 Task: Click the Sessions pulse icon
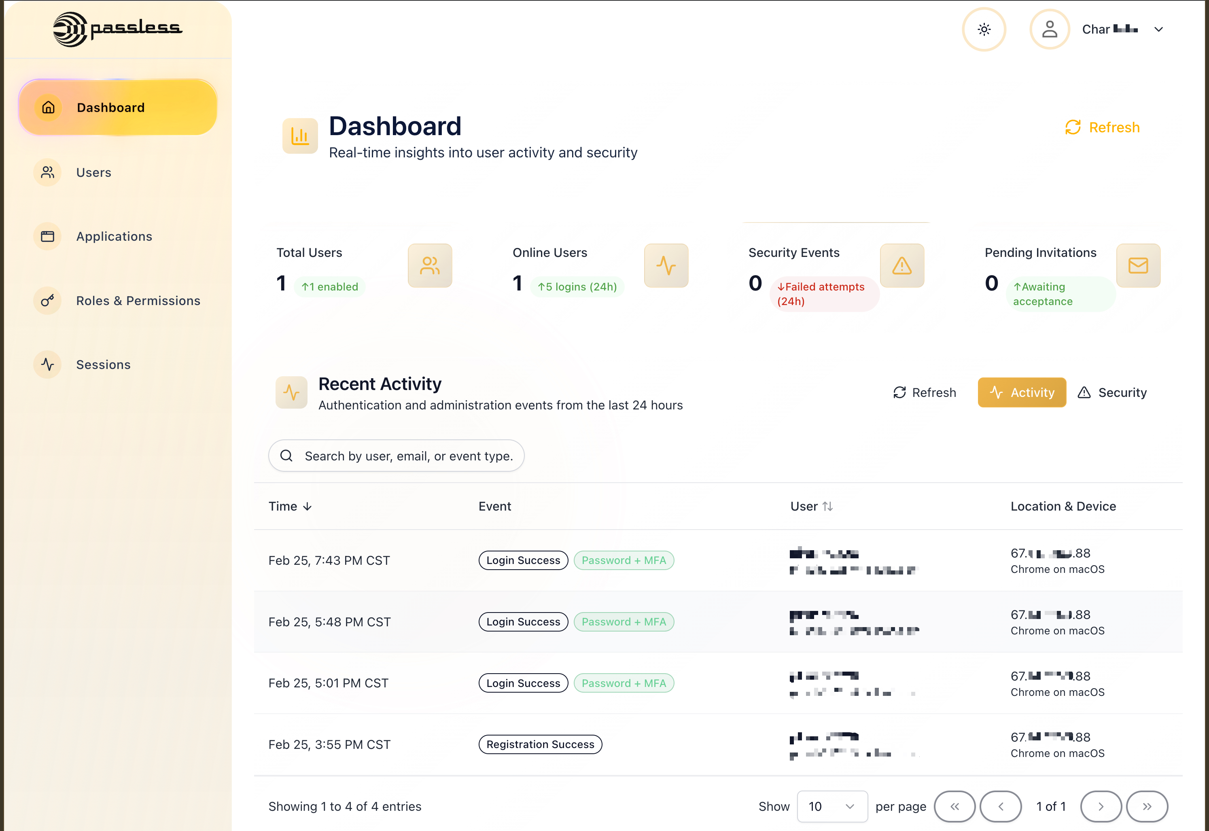click(47, 365)
